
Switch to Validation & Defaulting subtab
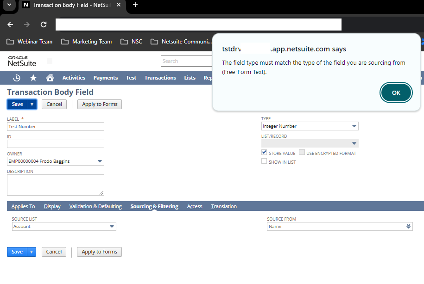(x=95, y=206)
